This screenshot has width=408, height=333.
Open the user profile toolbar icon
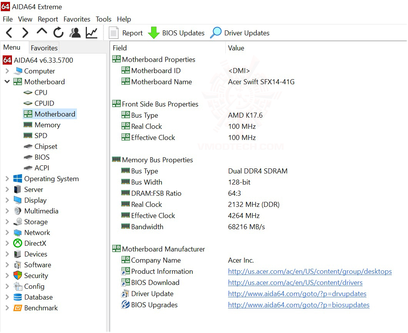click(75, 33)
